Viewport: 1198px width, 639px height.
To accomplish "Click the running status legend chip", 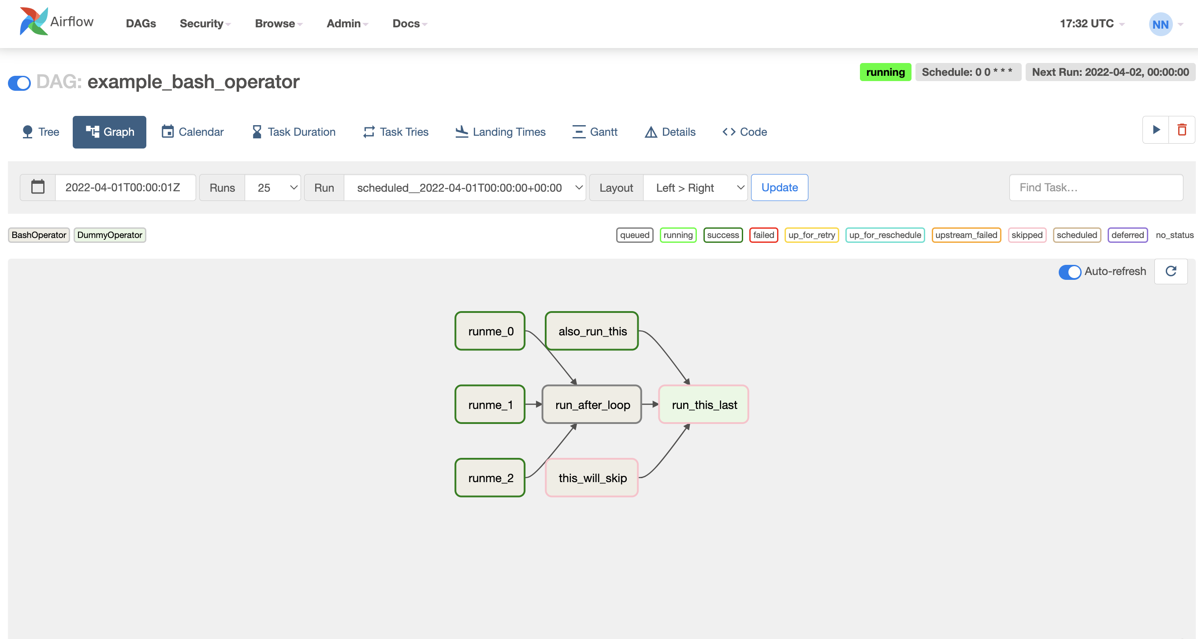I will [x=677, y=235].
